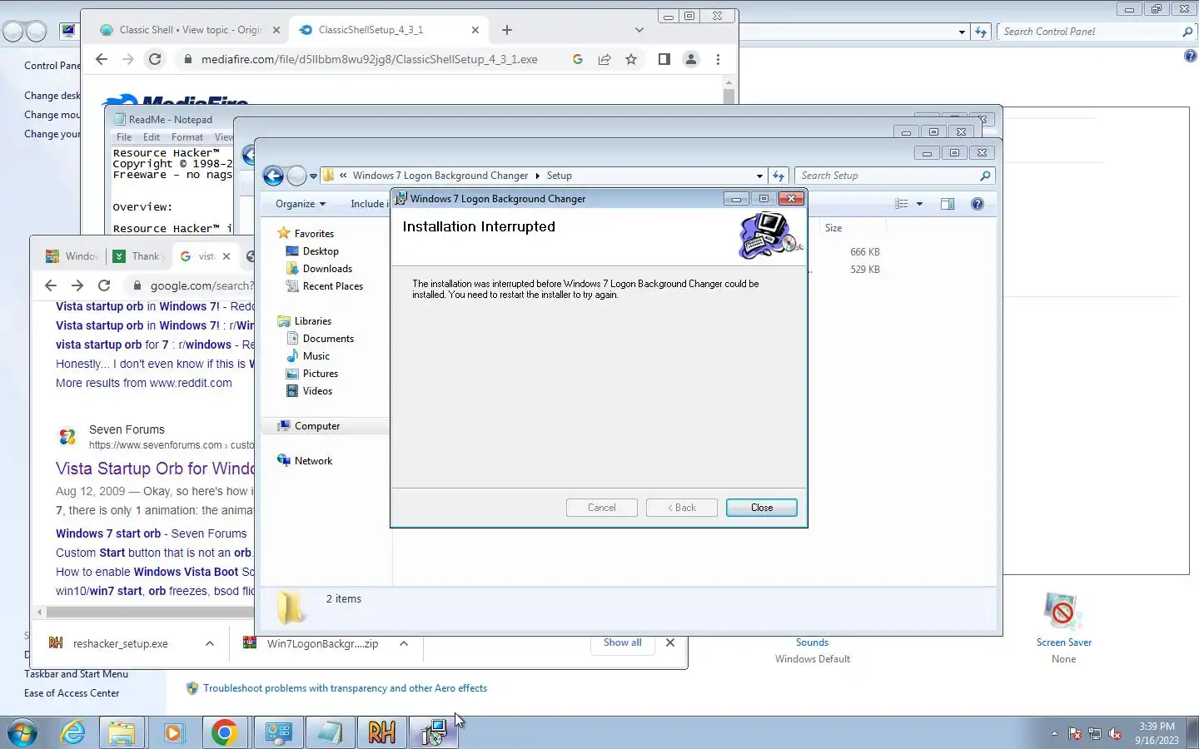
Task: Open the Edit menu in Notepad
Action: click(151, 137)
